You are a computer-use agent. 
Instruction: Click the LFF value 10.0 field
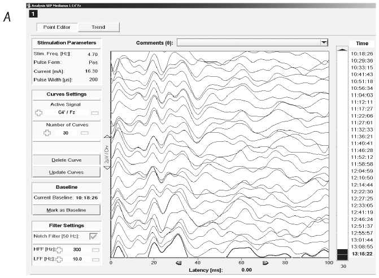tap(77, 259)
